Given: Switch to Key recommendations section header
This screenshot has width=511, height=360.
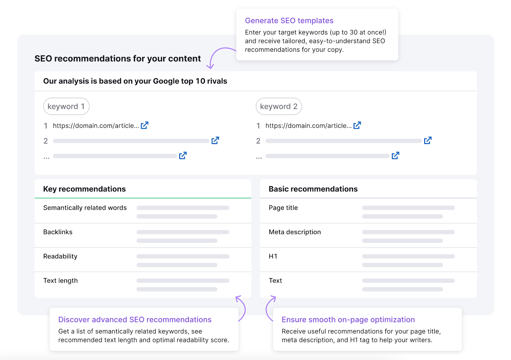Looking at the screenshot, I should click(84, 189).
